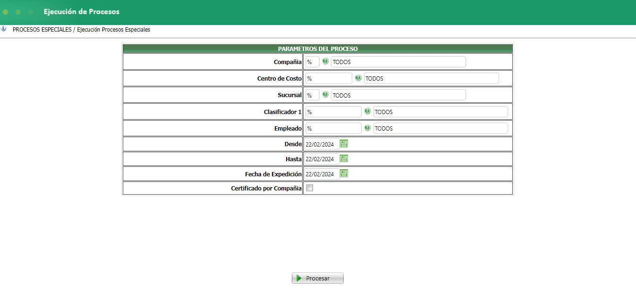636x296 pixels.
Task: Focus the Centro de Costo TODOS description field
Action: tap(432, 78)
